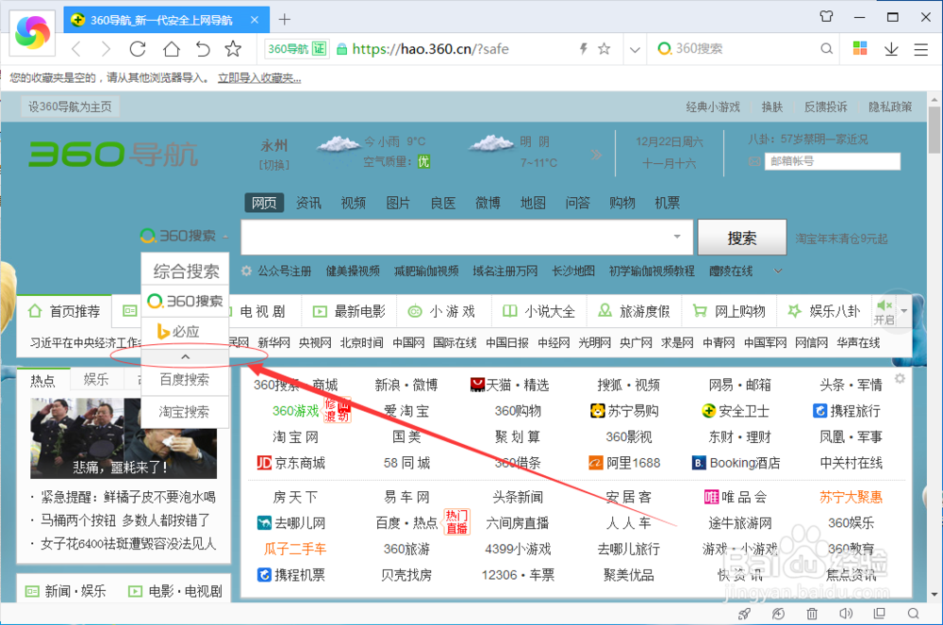Open split-screen view icon in status bar
943x625 pixels.
(x=880, y=614)
